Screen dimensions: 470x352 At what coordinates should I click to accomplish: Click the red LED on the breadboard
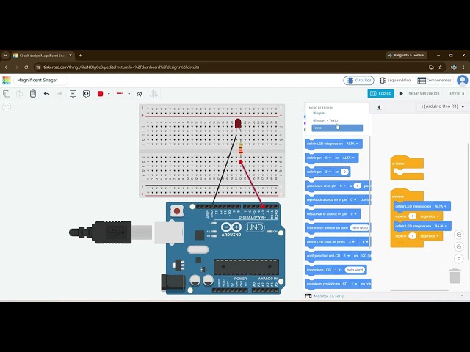[238, 124]
